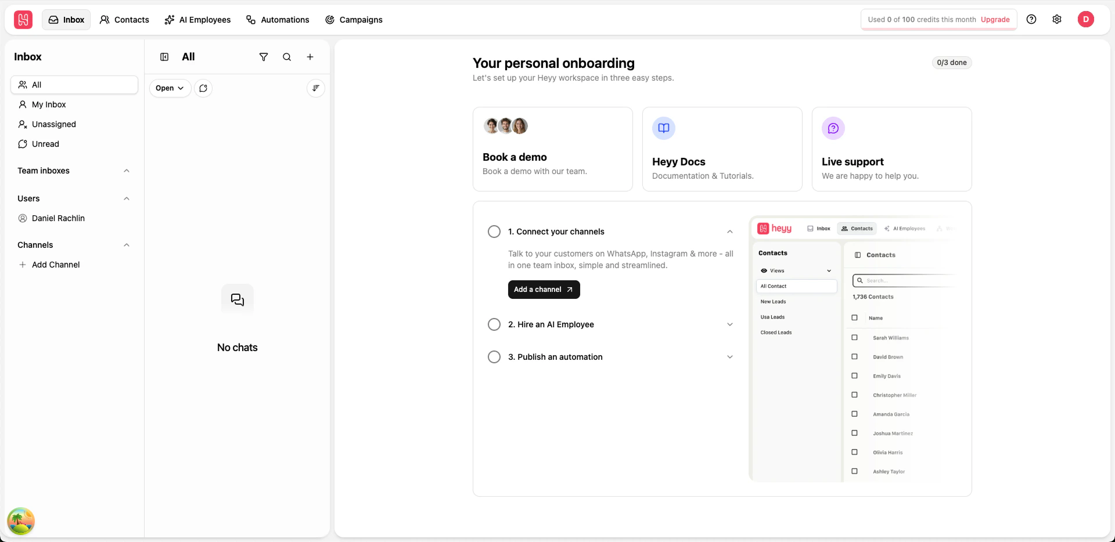Toggle Connect your channels completion circle

pyautogui.click(x=494, y=232)
